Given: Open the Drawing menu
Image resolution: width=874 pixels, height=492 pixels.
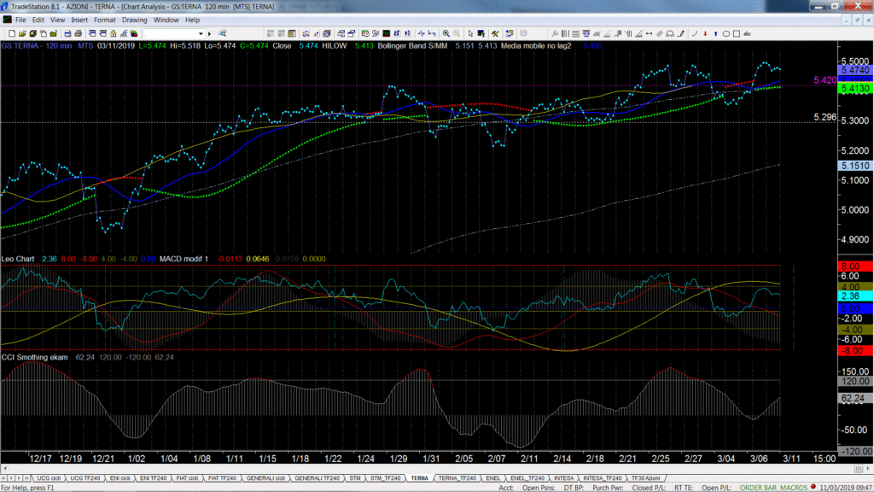Looking at the screenshot, I should click(x=134, y=20).
